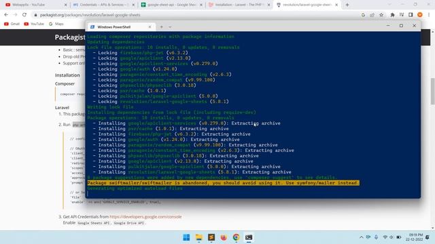
Task: Open Sublime Text from taskbar
Action: click(211, 237)
